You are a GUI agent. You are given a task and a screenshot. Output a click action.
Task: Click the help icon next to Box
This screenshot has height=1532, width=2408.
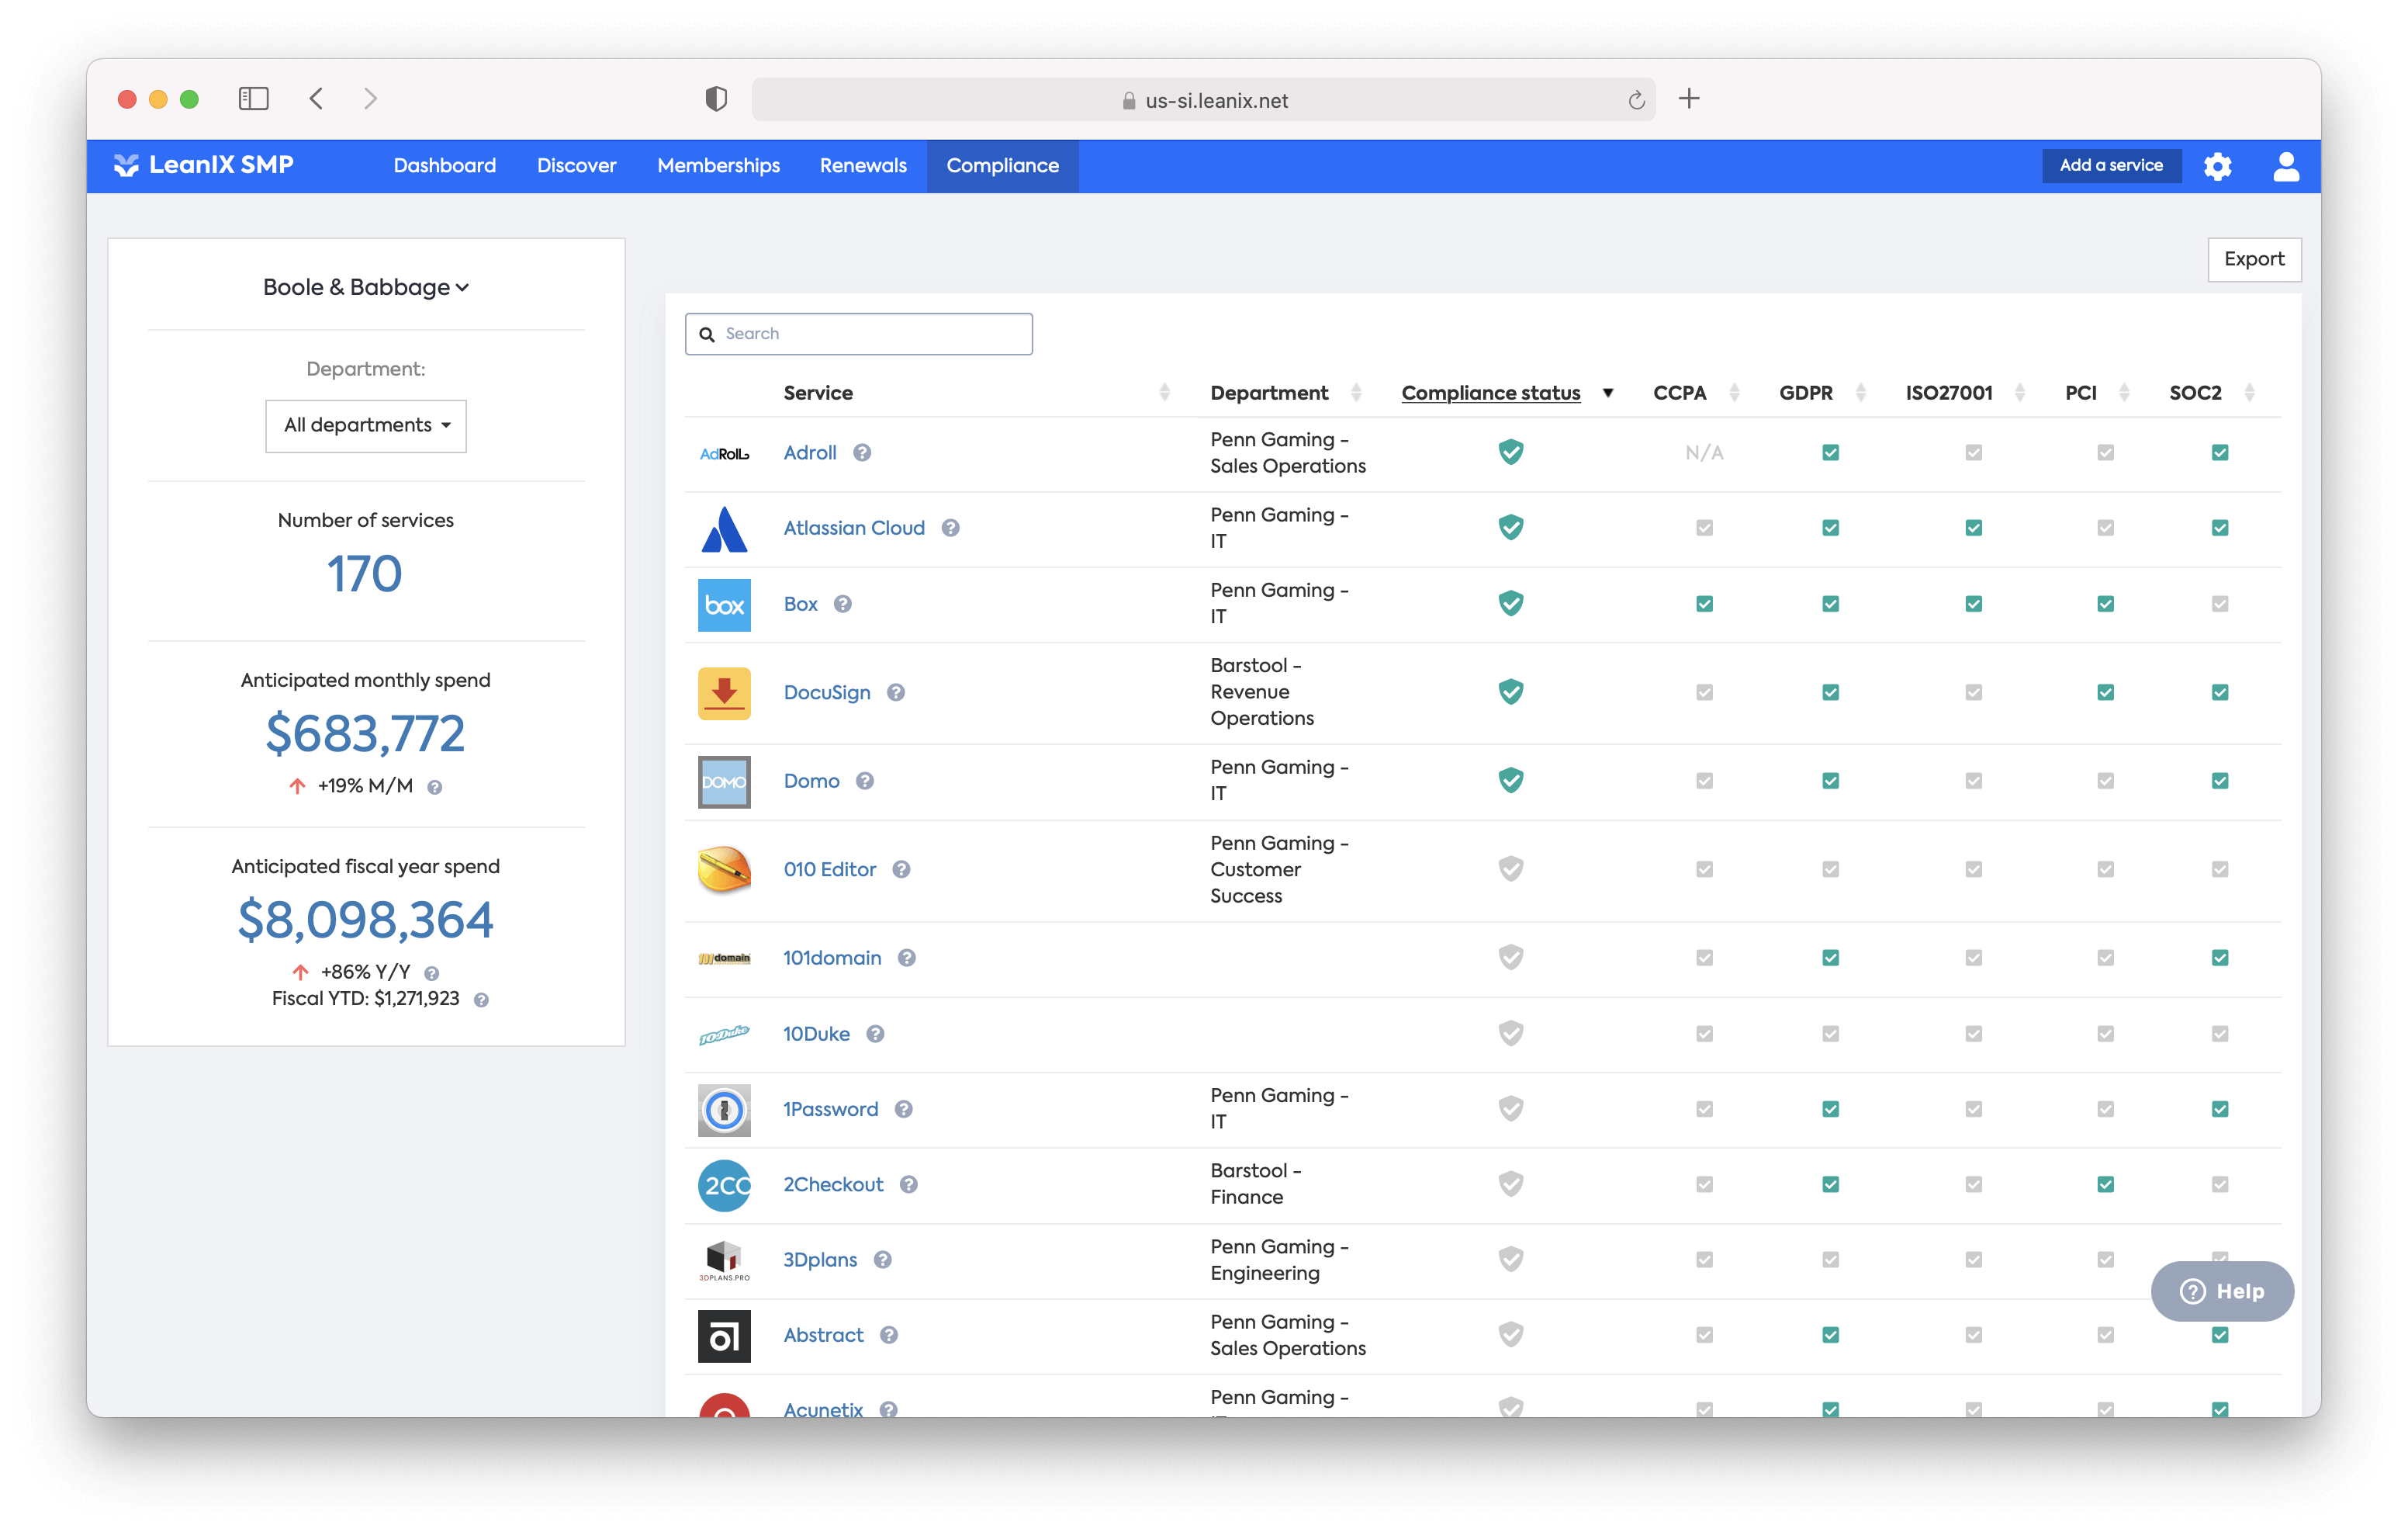843,603
